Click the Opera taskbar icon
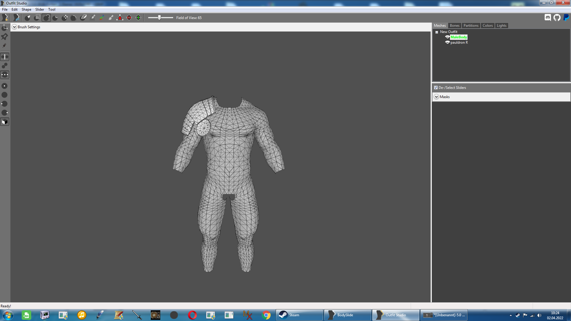Image resolution: width=571 pixels, height=321 pixels. click(x=192, y=315)
